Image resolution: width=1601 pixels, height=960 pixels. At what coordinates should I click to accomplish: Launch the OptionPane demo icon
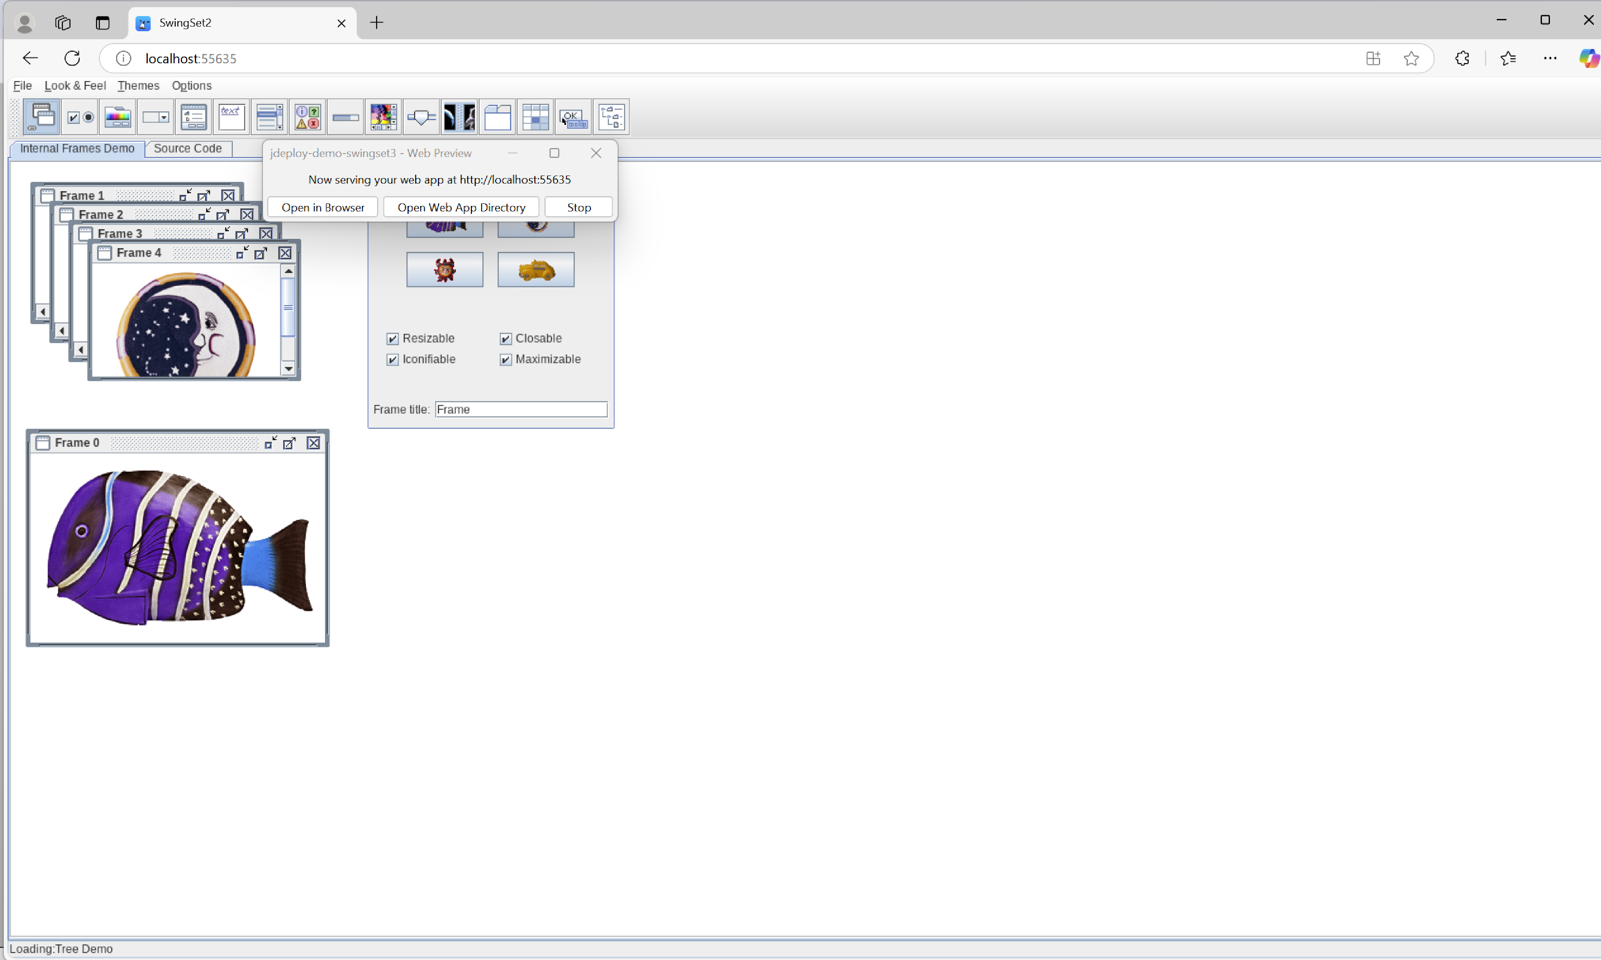tap(307, 117)
